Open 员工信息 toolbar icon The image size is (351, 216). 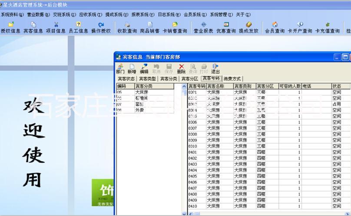78,28
